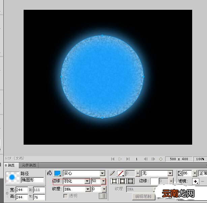Select stroke inside path alignment icon
This screenshot has width=207, height=203.
pos(114,181)
